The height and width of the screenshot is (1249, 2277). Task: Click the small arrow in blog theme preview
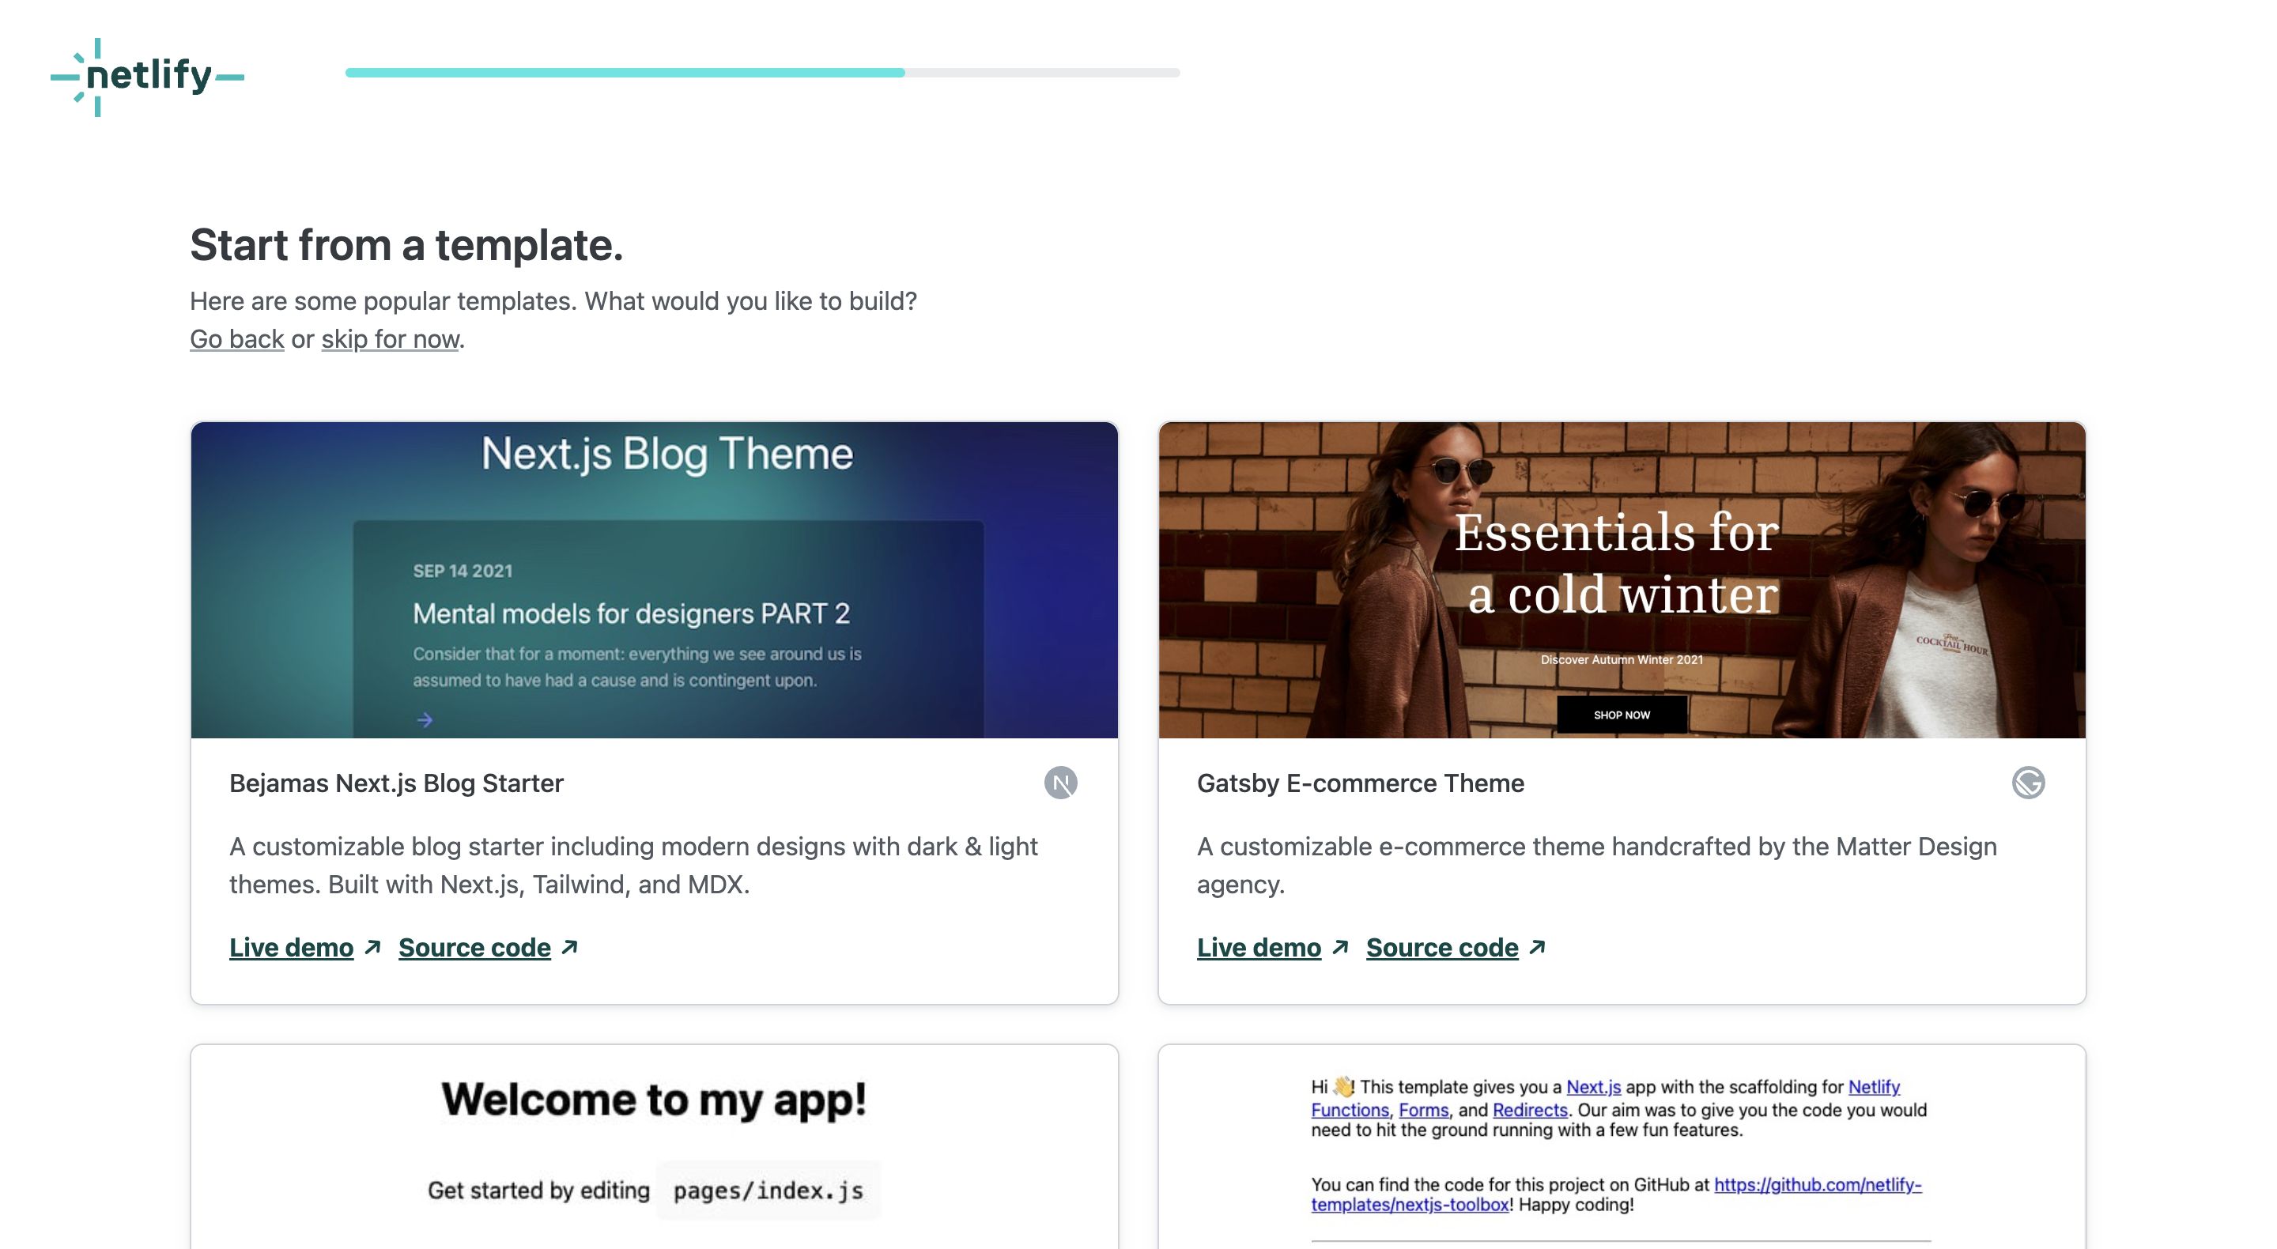pos(425,720)
